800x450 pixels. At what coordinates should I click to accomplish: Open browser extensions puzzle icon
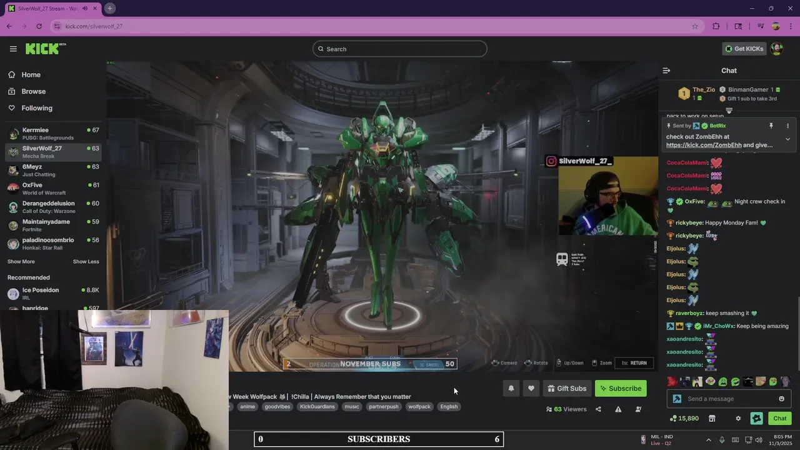coord(716,26)
